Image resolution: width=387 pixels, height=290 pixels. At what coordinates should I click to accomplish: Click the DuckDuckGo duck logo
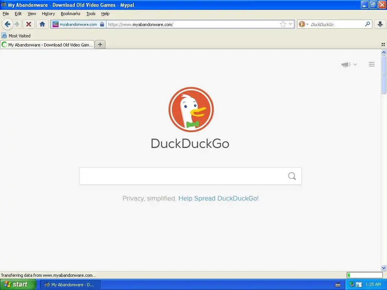191,110
